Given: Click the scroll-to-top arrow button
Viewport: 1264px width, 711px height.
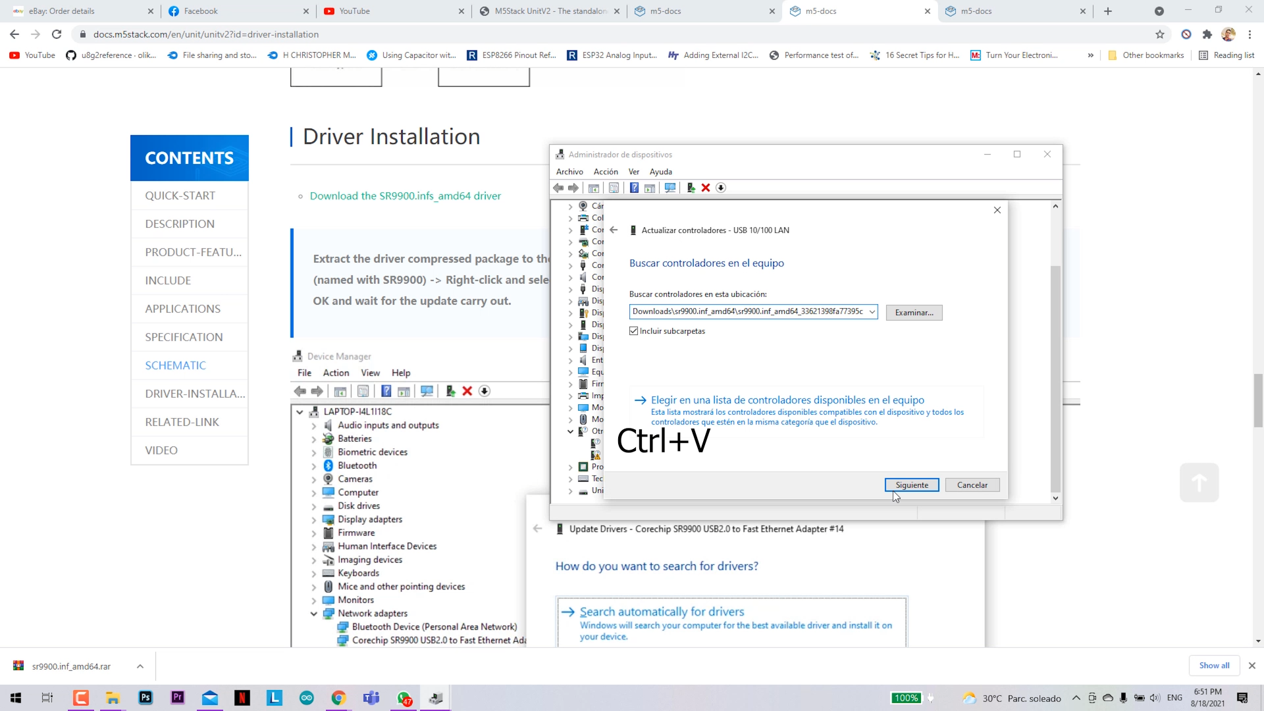Looking at the screenshot, I should click(1199, 483).
